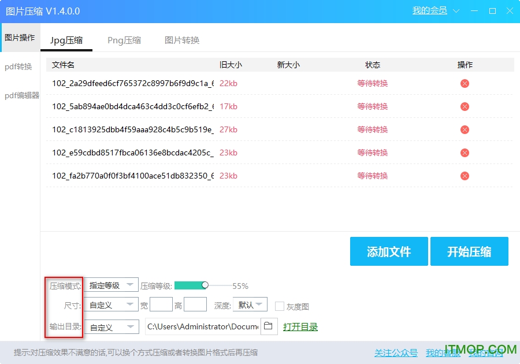The height and width of the screenshot is (364, 520).
Task: Expand the 深度 dropdown showing 默认
Action: (250, 304)
